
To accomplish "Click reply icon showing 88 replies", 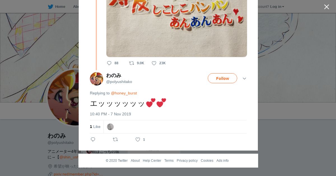I will (x=109, y=63).
